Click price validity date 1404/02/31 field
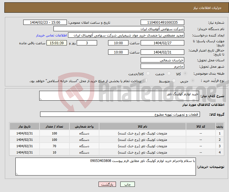Image resolution: width=229 pixels, height=192 pixels. tap(162, 52)
